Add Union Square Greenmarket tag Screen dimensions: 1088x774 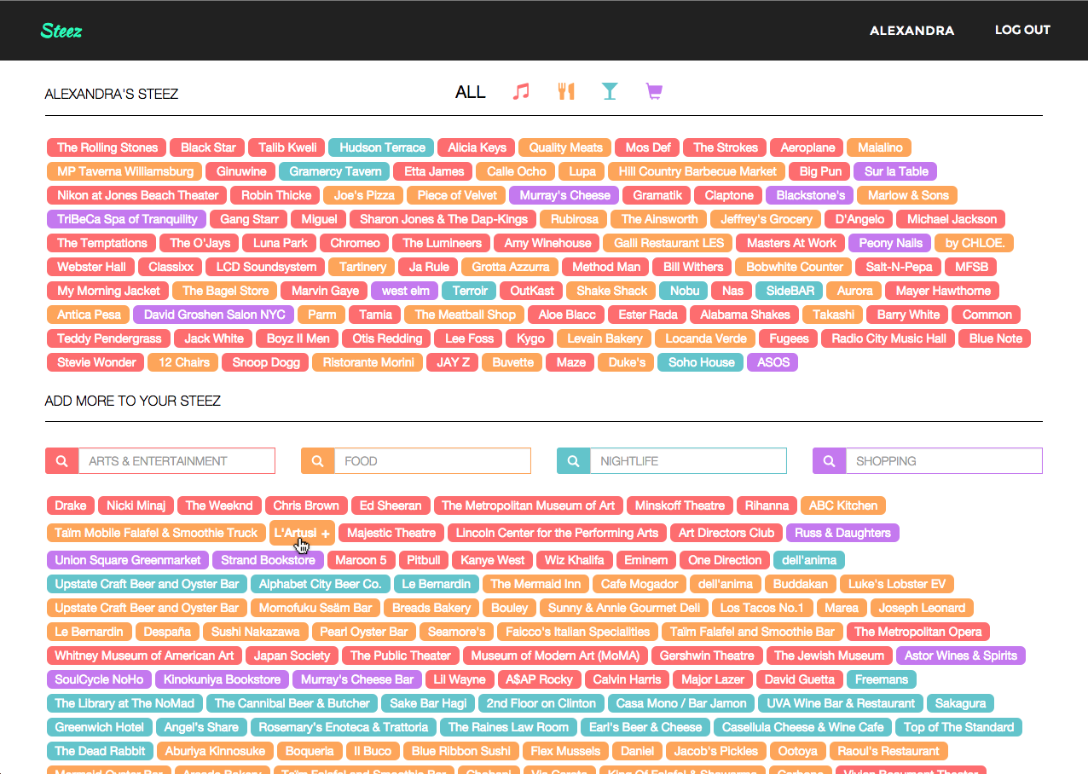click(x=128, y=560)
